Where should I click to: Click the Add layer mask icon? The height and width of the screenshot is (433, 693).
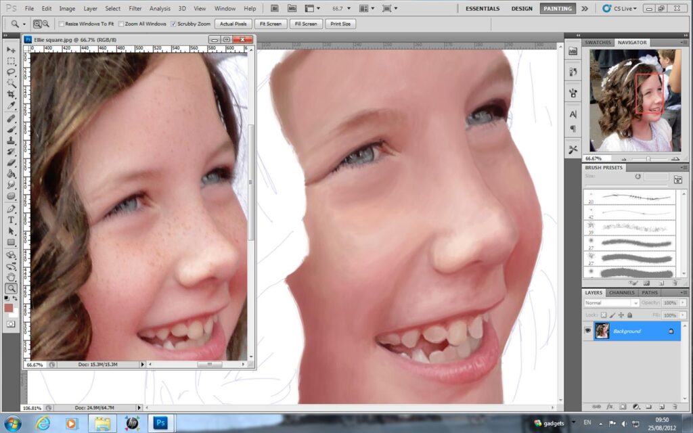(x=623, y=407)
